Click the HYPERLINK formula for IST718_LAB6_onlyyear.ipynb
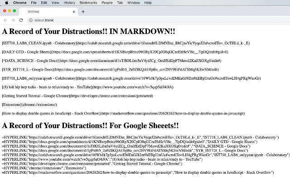The image size is (290, 181). click(146, 155)
